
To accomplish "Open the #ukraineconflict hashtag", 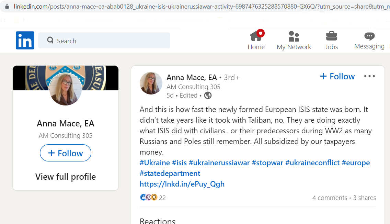I will point(312,163).
